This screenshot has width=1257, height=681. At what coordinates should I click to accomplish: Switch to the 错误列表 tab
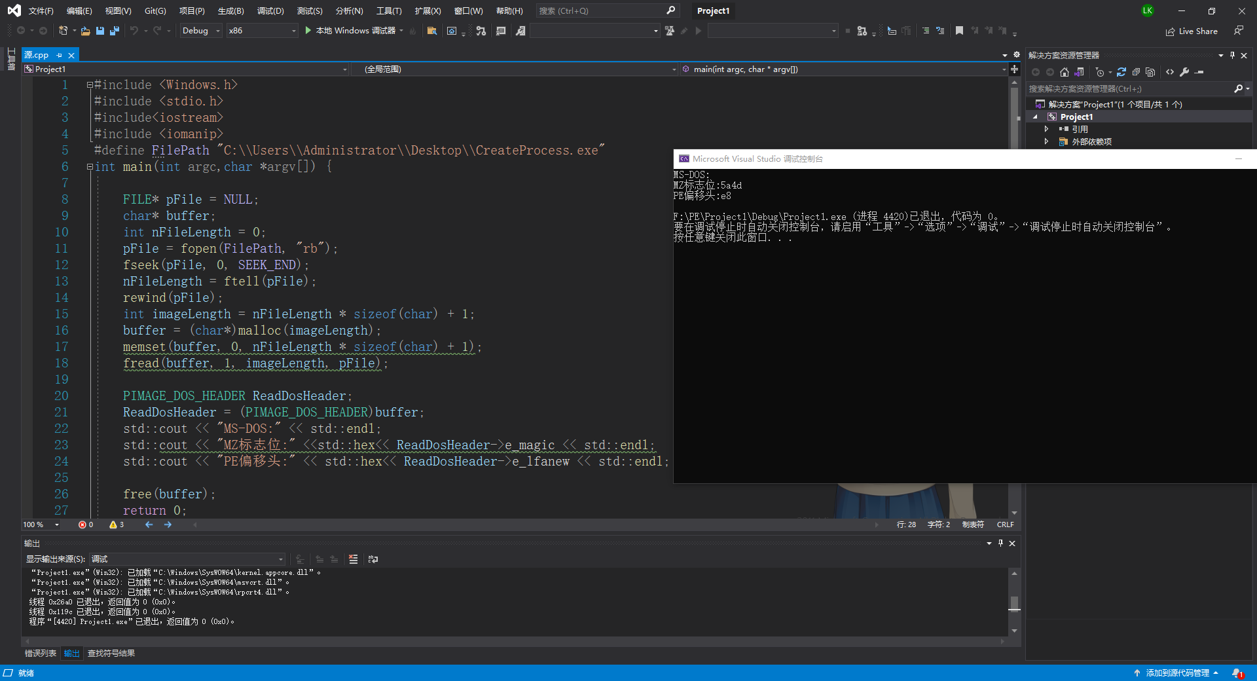(41, 653)
